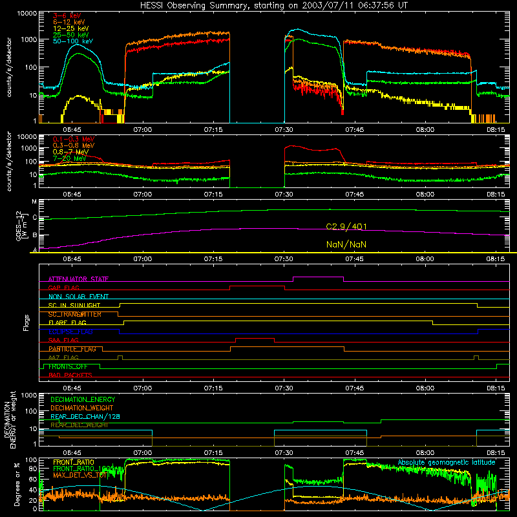Select the ATTENUATOR_STATE flag label
This screenshot has height=517, width=517.
click(78, 279)
